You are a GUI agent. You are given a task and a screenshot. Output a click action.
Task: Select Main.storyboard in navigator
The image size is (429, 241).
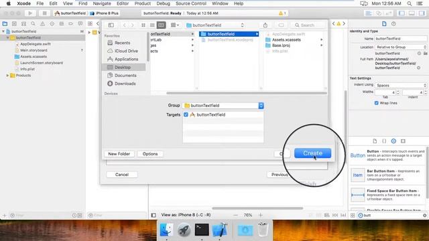coord(34,50)
